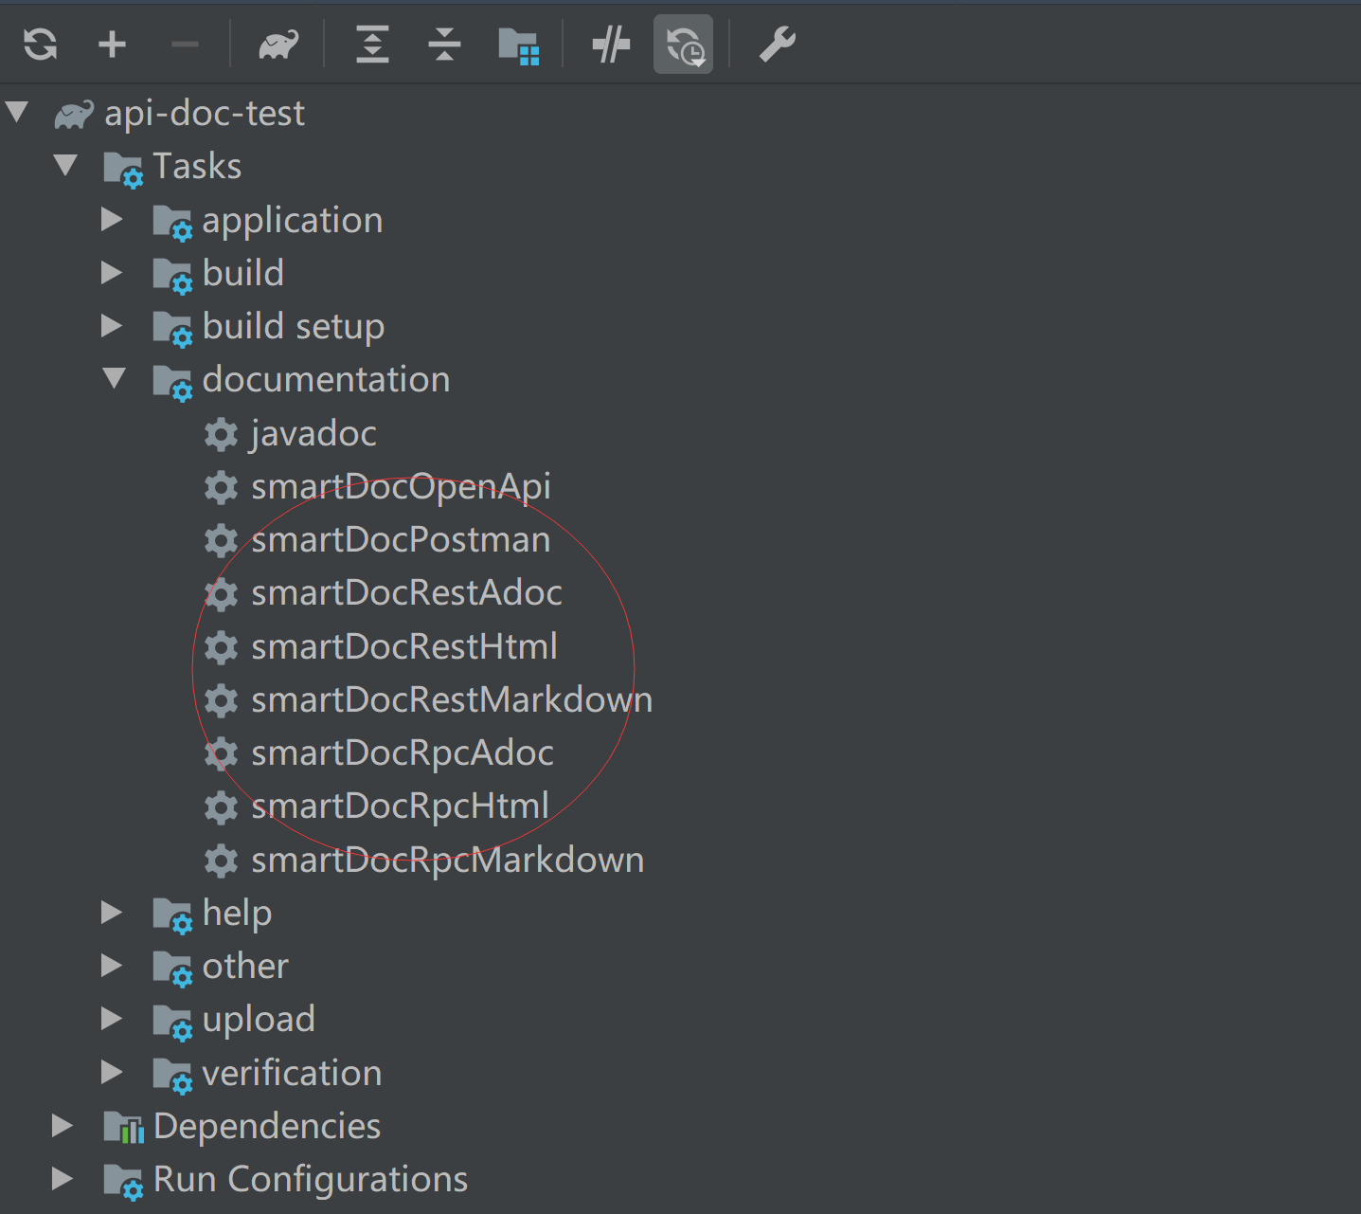Expand the application task group

click(x=113, y=220)
